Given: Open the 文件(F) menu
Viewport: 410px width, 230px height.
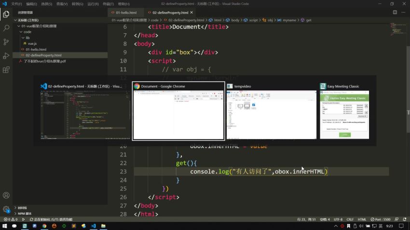Looking at the screenshot, I should coord(16,4).
